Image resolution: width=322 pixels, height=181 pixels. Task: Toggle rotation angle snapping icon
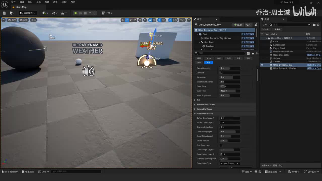[x=160, y=20]
